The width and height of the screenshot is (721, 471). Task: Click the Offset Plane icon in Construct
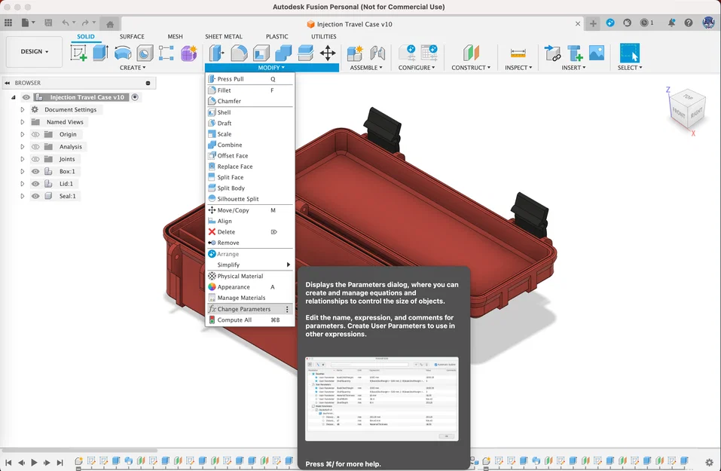(471, 53)
